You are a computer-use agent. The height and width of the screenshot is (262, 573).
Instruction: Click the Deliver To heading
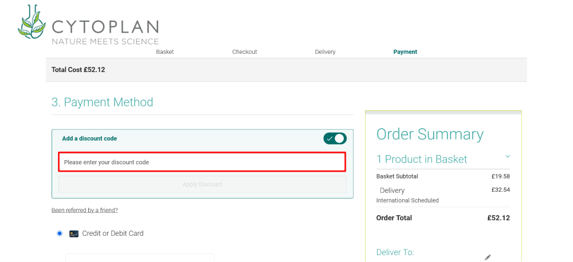[395, 252]
